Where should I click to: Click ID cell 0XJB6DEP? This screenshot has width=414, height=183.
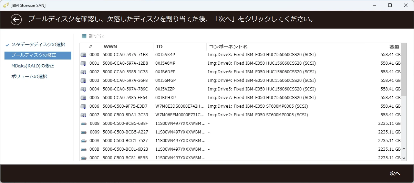[165, 72]
